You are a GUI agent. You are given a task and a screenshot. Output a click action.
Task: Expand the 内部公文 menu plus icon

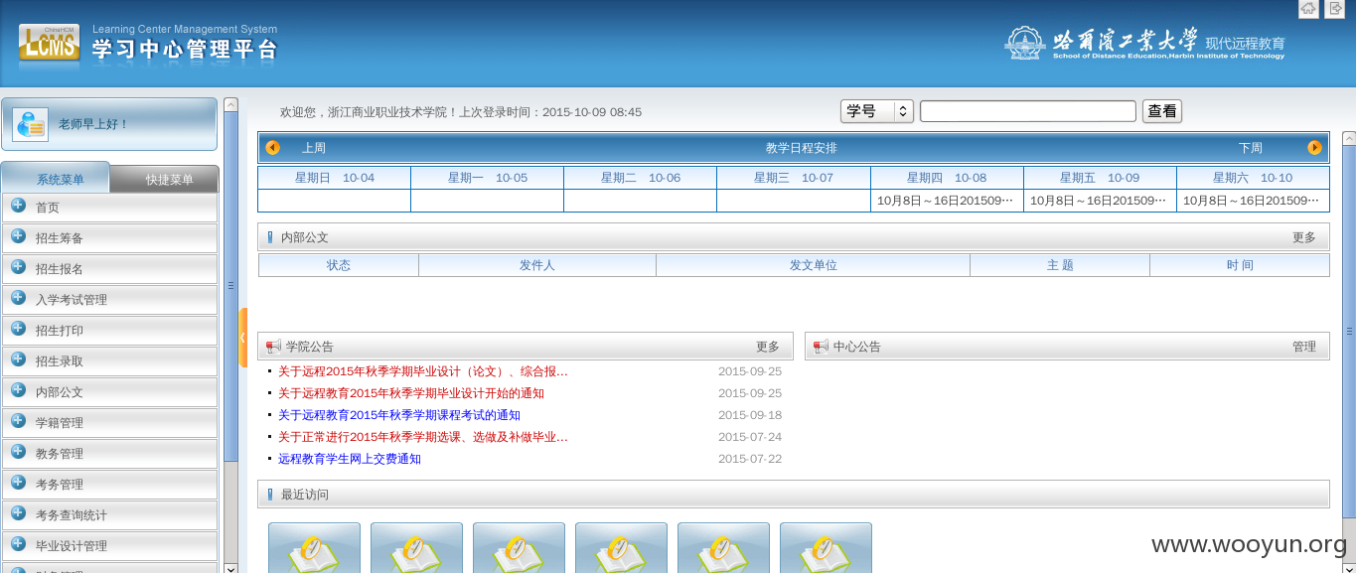coord(18,391)
